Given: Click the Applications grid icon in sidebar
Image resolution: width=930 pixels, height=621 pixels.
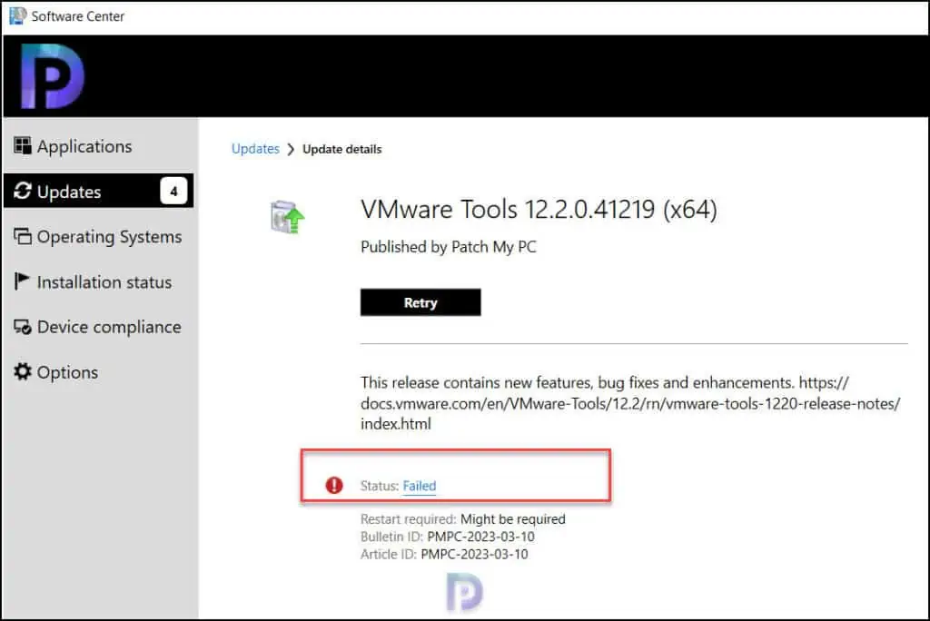Looking at the screenshot, I should [22, 145].
